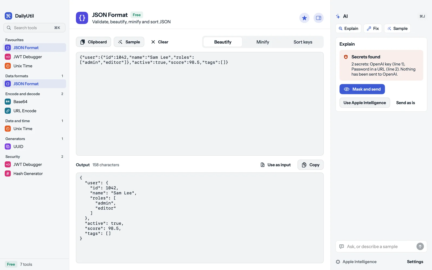Viewport: 432px width, 270px height.
Task: Click Send as is
Action: click(405, 103)
